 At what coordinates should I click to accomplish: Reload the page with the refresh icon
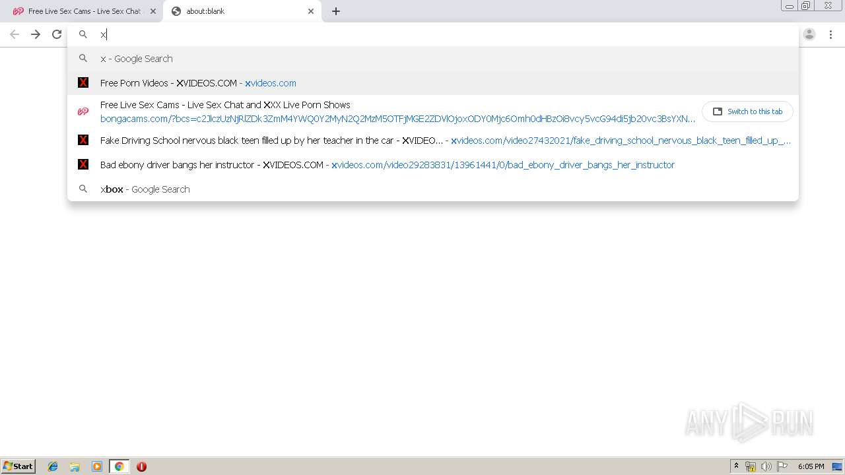click(57, 34)
